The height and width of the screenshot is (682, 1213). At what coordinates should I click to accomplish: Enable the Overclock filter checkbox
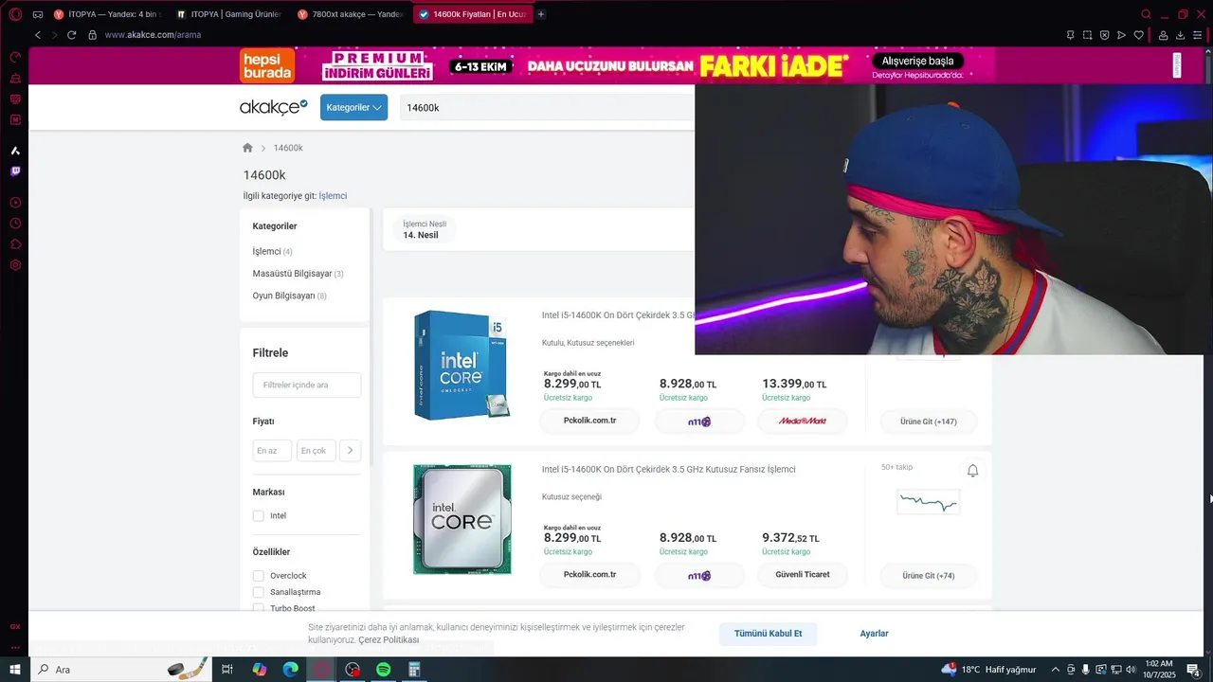(258, 576)
